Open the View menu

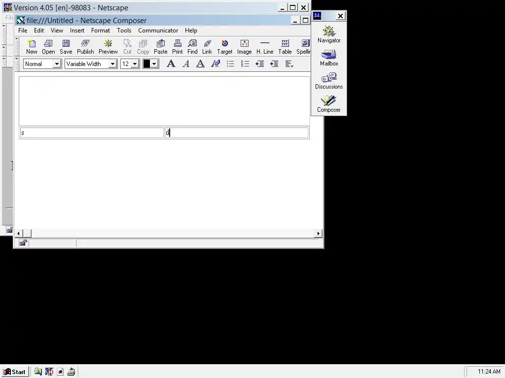[57, 31]
